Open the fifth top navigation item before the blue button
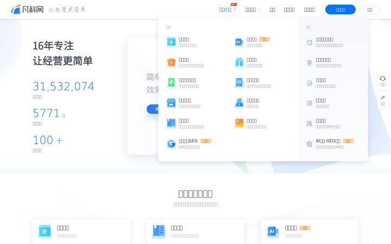The width and height of the screenshot is (391, 244). pos(309,10)
